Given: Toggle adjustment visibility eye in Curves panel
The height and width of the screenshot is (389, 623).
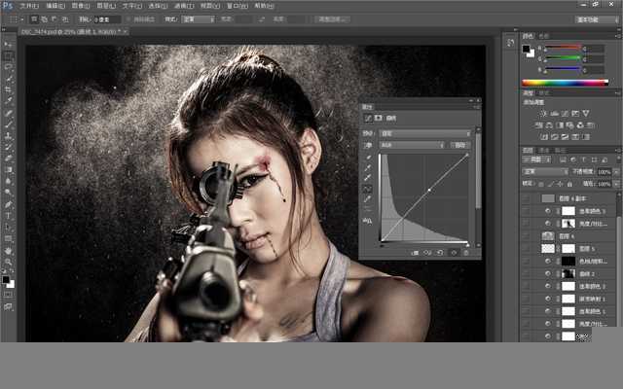Looking at the screenshot, I should click(x=454, y=253).
